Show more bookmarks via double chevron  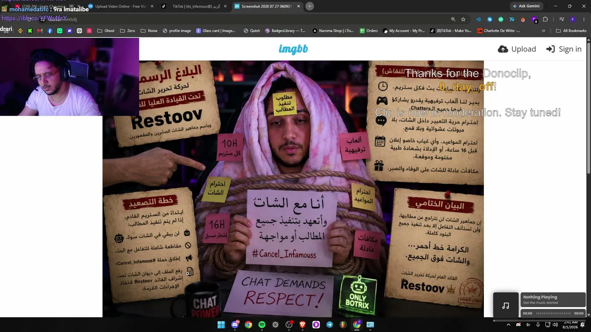click(x=543, y=31)
